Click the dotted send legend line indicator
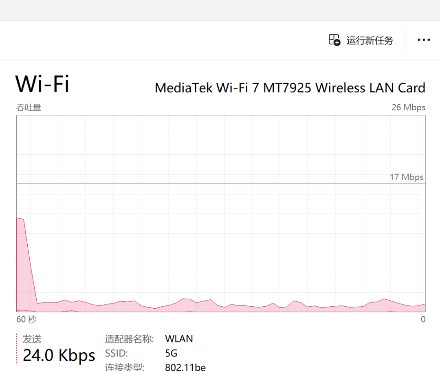The height and width of the screenshot is (371, 440). click(17, 349)
